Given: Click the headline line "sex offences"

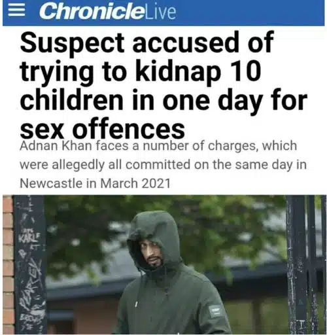Looking at the screenshot, I should (x=103, y=129).
